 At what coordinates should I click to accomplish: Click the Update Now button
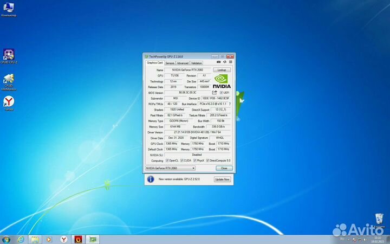click(223, 179)
